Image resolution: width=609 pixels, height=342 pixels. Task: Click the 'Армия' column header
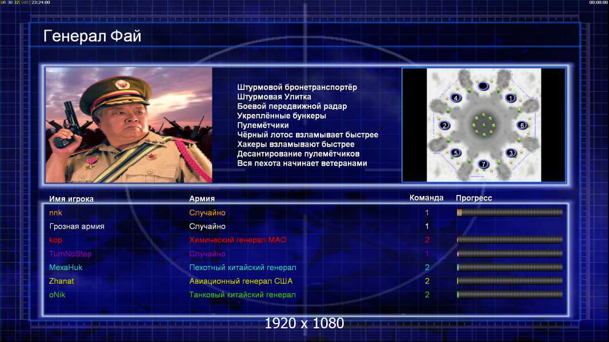pos(202,198)
